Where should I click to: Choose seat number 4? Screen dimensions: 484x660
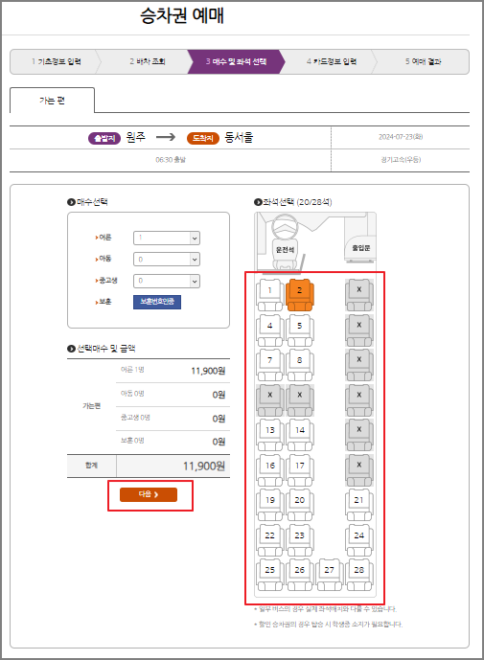click(270, 330)
